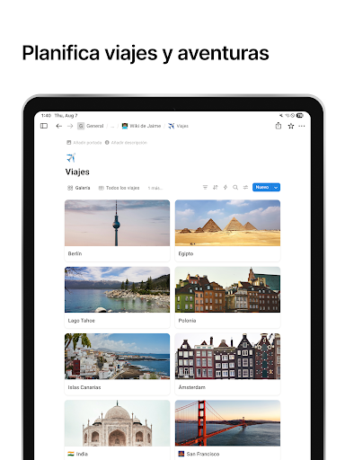Search the database with the magnifier icon
The width and height of the screenshot is (345, 460).
click(x=235, y=188)
